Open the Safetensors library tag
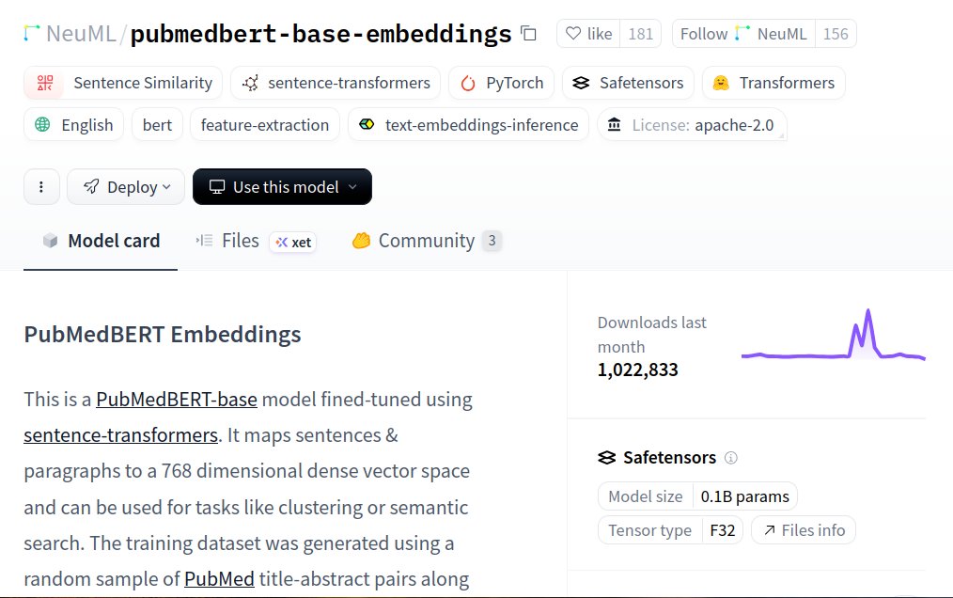The image size is (953, 598). click(628, 83)
